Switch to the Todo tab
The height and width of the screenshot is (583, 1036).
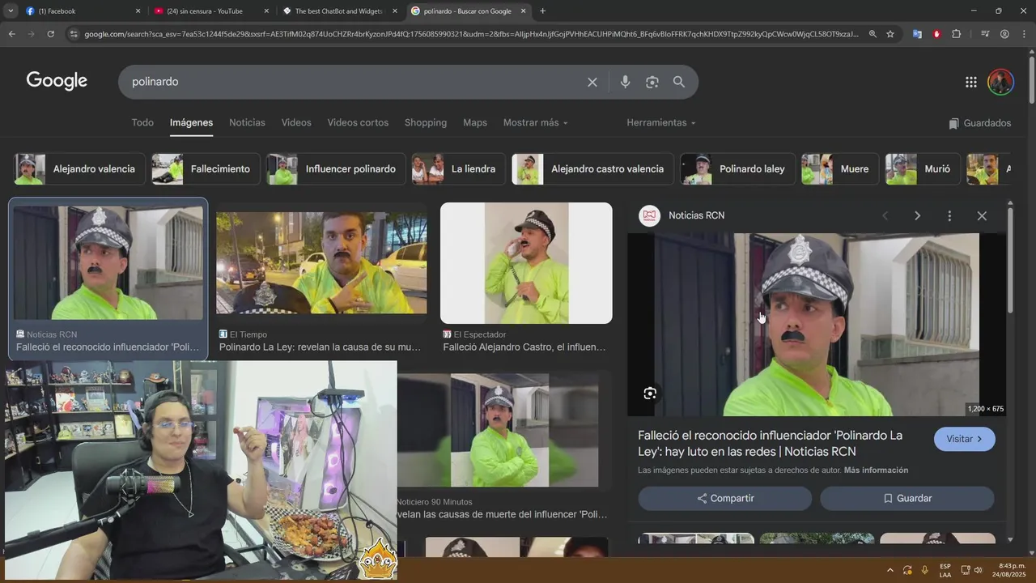coord(142,122)
